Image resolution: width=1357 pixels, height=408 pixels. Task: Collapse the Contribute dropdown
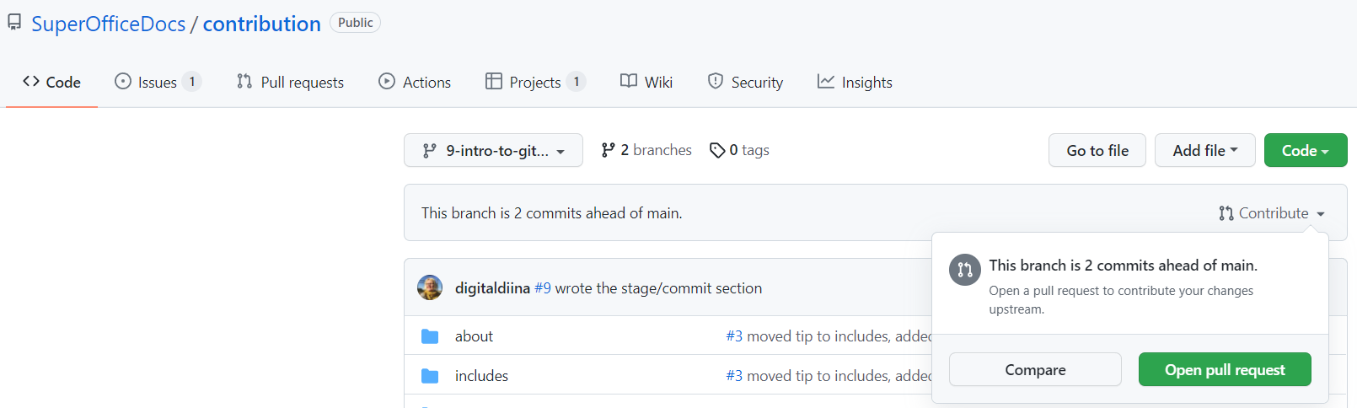(1272, 213)
